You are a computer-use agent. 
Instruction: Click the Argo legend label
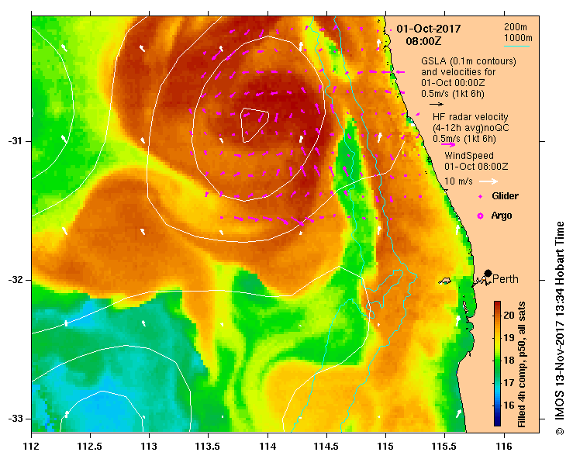click(x=502, y=216)
